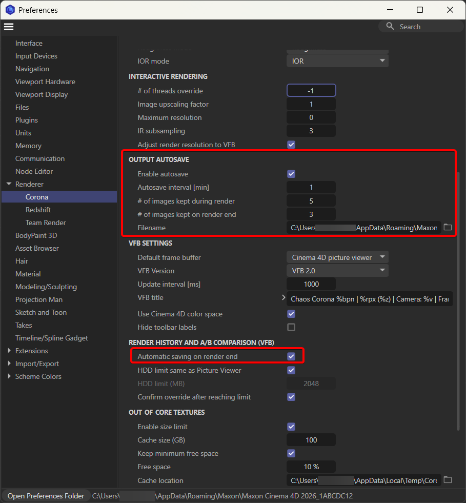Viewport: 466px width, 503px height.
Task: Edit Cache size (GB) value
Action: click(311, 440)
